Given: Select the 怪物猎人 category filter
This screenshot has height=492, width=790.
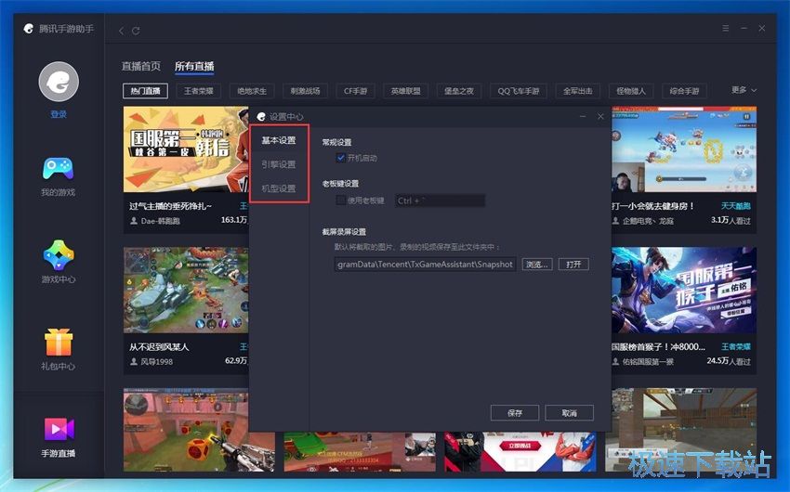Looking at the screenshot, I should tap(631, 91).
